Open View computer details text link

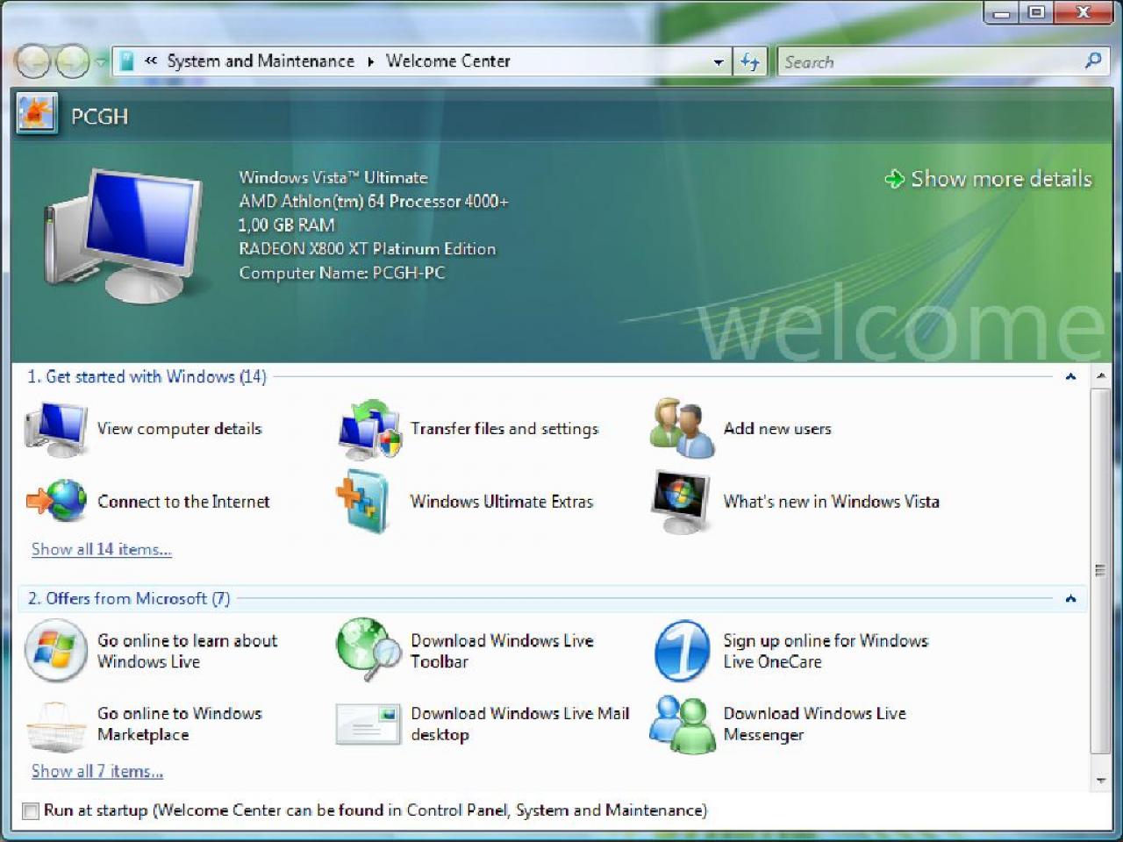(180, 429)
